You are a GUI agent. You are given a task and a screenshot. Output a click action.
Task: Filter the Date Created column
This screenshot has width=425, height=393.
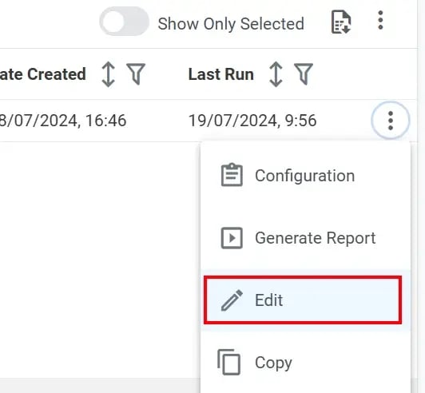pyautogui.click(x=136, y=74)
